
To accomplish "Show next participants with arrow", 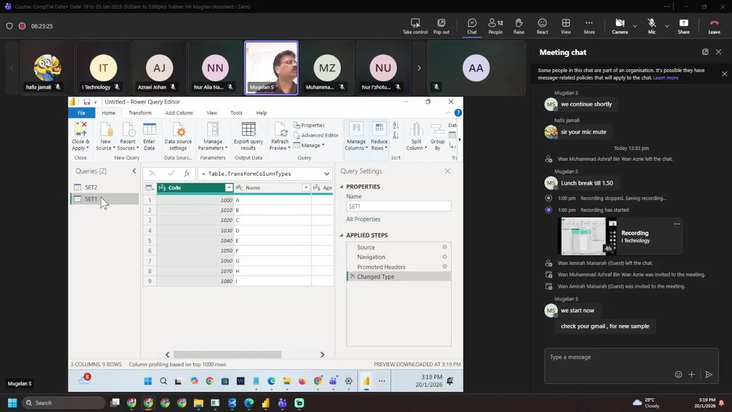I will click(x=419, y=68).
